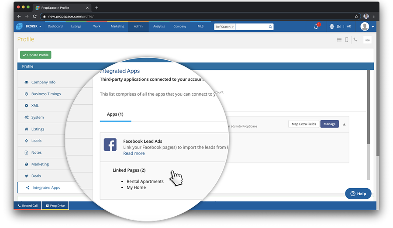Open Business Timings section
The height and width of the screenshot is (228, 393).
(x=46, y=94)
